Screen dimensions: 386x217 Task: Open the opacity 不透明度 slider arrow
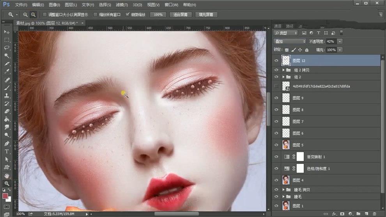click(340, 41)
